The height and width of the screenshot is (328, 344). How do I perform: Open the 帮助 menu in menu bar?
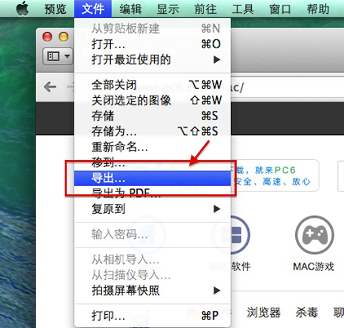pos(318,9)
